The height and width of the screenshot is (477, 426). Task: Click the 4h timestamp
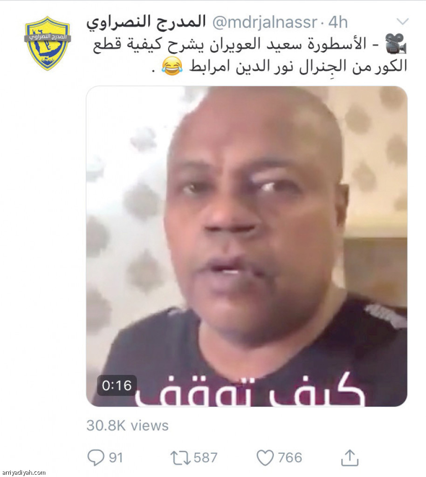pos(338,22)
